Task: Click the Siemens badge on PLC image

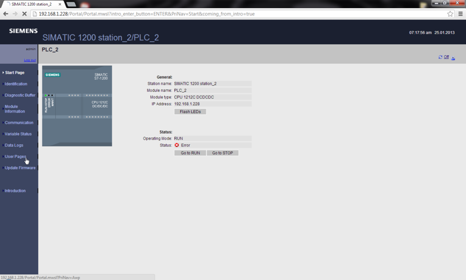Action: tap(53, 75)
